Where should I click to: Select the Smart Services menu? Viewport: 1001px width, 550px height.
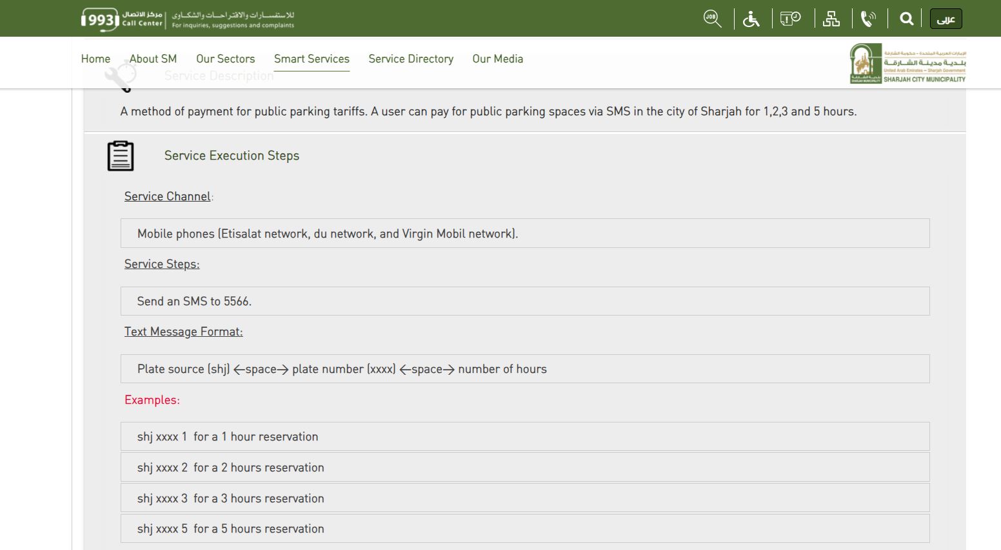click(x=312, y=59)
